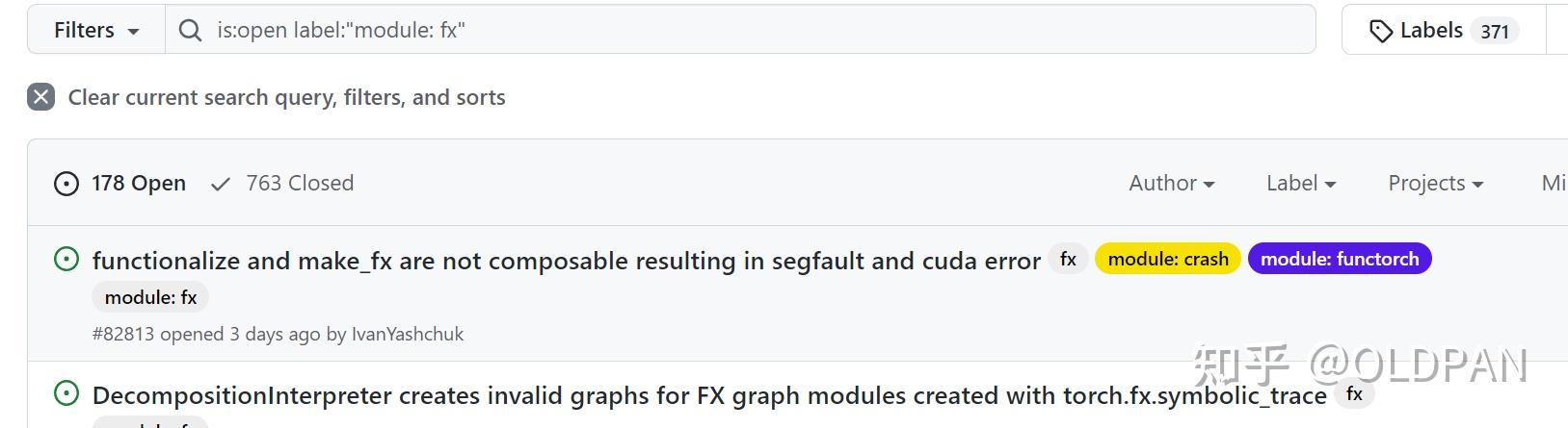Show the 178 Open issues
Screen dimensions: 1568x428
pos(138,183)
